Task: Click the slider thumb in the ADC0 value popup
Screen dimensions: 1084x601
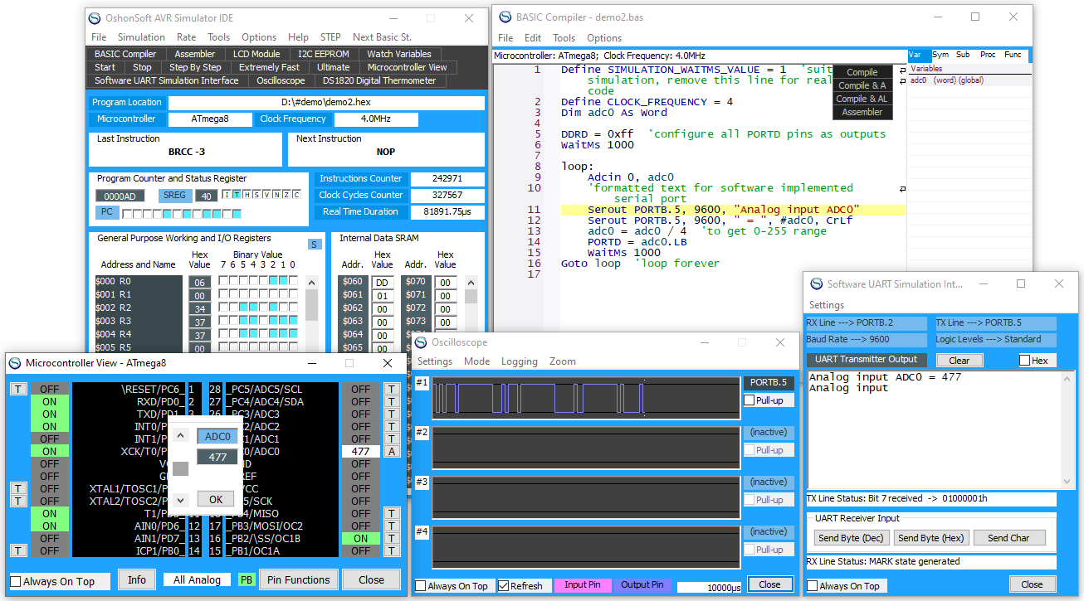Action: pyautogui.click(x=181, y=468)
